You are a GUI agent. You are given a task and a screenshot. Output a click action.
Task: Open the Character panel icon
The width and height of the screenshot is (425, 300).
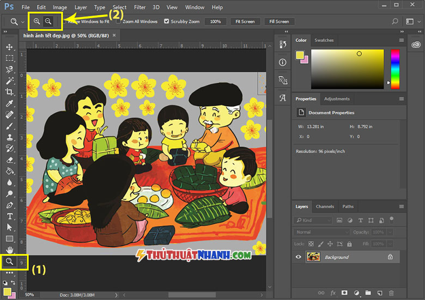283,98
